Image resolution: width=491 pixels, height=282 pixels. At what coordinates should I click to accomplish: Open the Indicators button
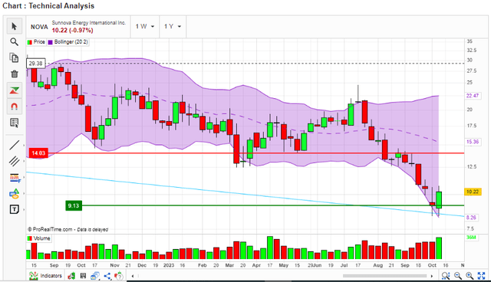45,276
